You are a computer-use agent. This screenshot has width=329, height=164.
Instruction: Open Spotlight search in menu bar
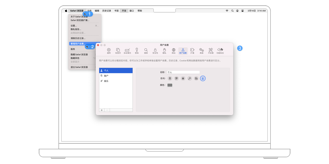[232, 11]
